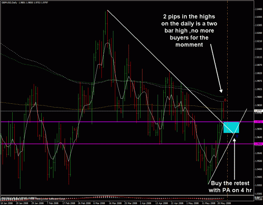
Task: Click the 1 May 2008 date label
Action: pyautogui.click(x=192, y=203)
